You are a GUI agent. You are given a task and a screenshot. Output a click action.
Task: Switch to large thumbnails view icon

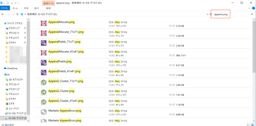(253, 124)
